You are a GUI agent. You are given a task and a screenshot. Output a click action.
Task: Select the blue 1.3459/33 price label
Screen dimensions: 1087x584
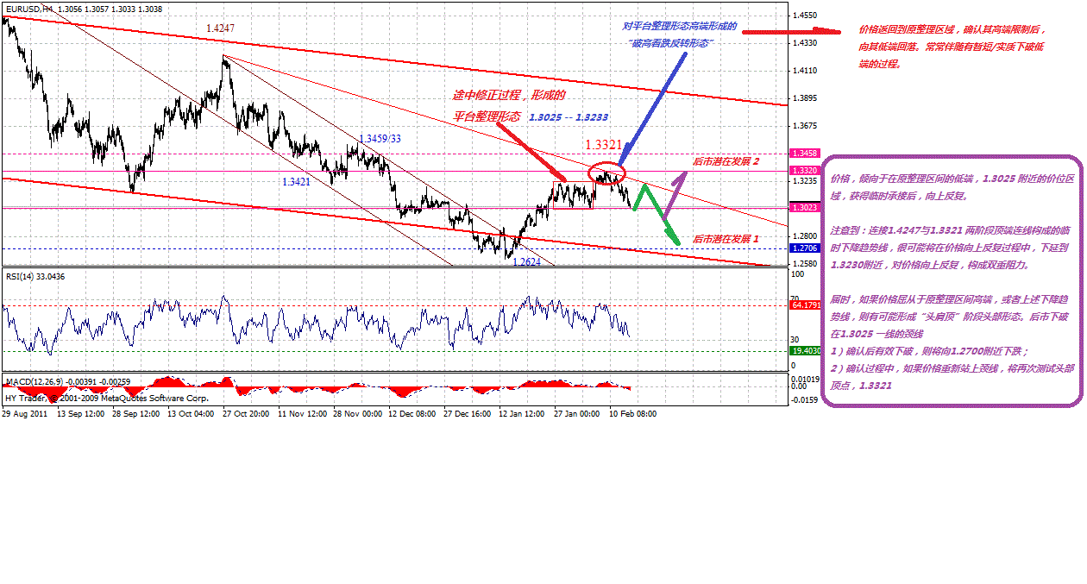pos(380,138)
